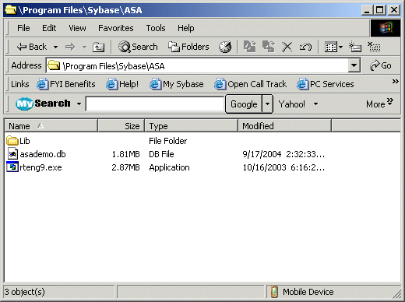Open the Help! link
Screen dimensions: 405x302
122,84
